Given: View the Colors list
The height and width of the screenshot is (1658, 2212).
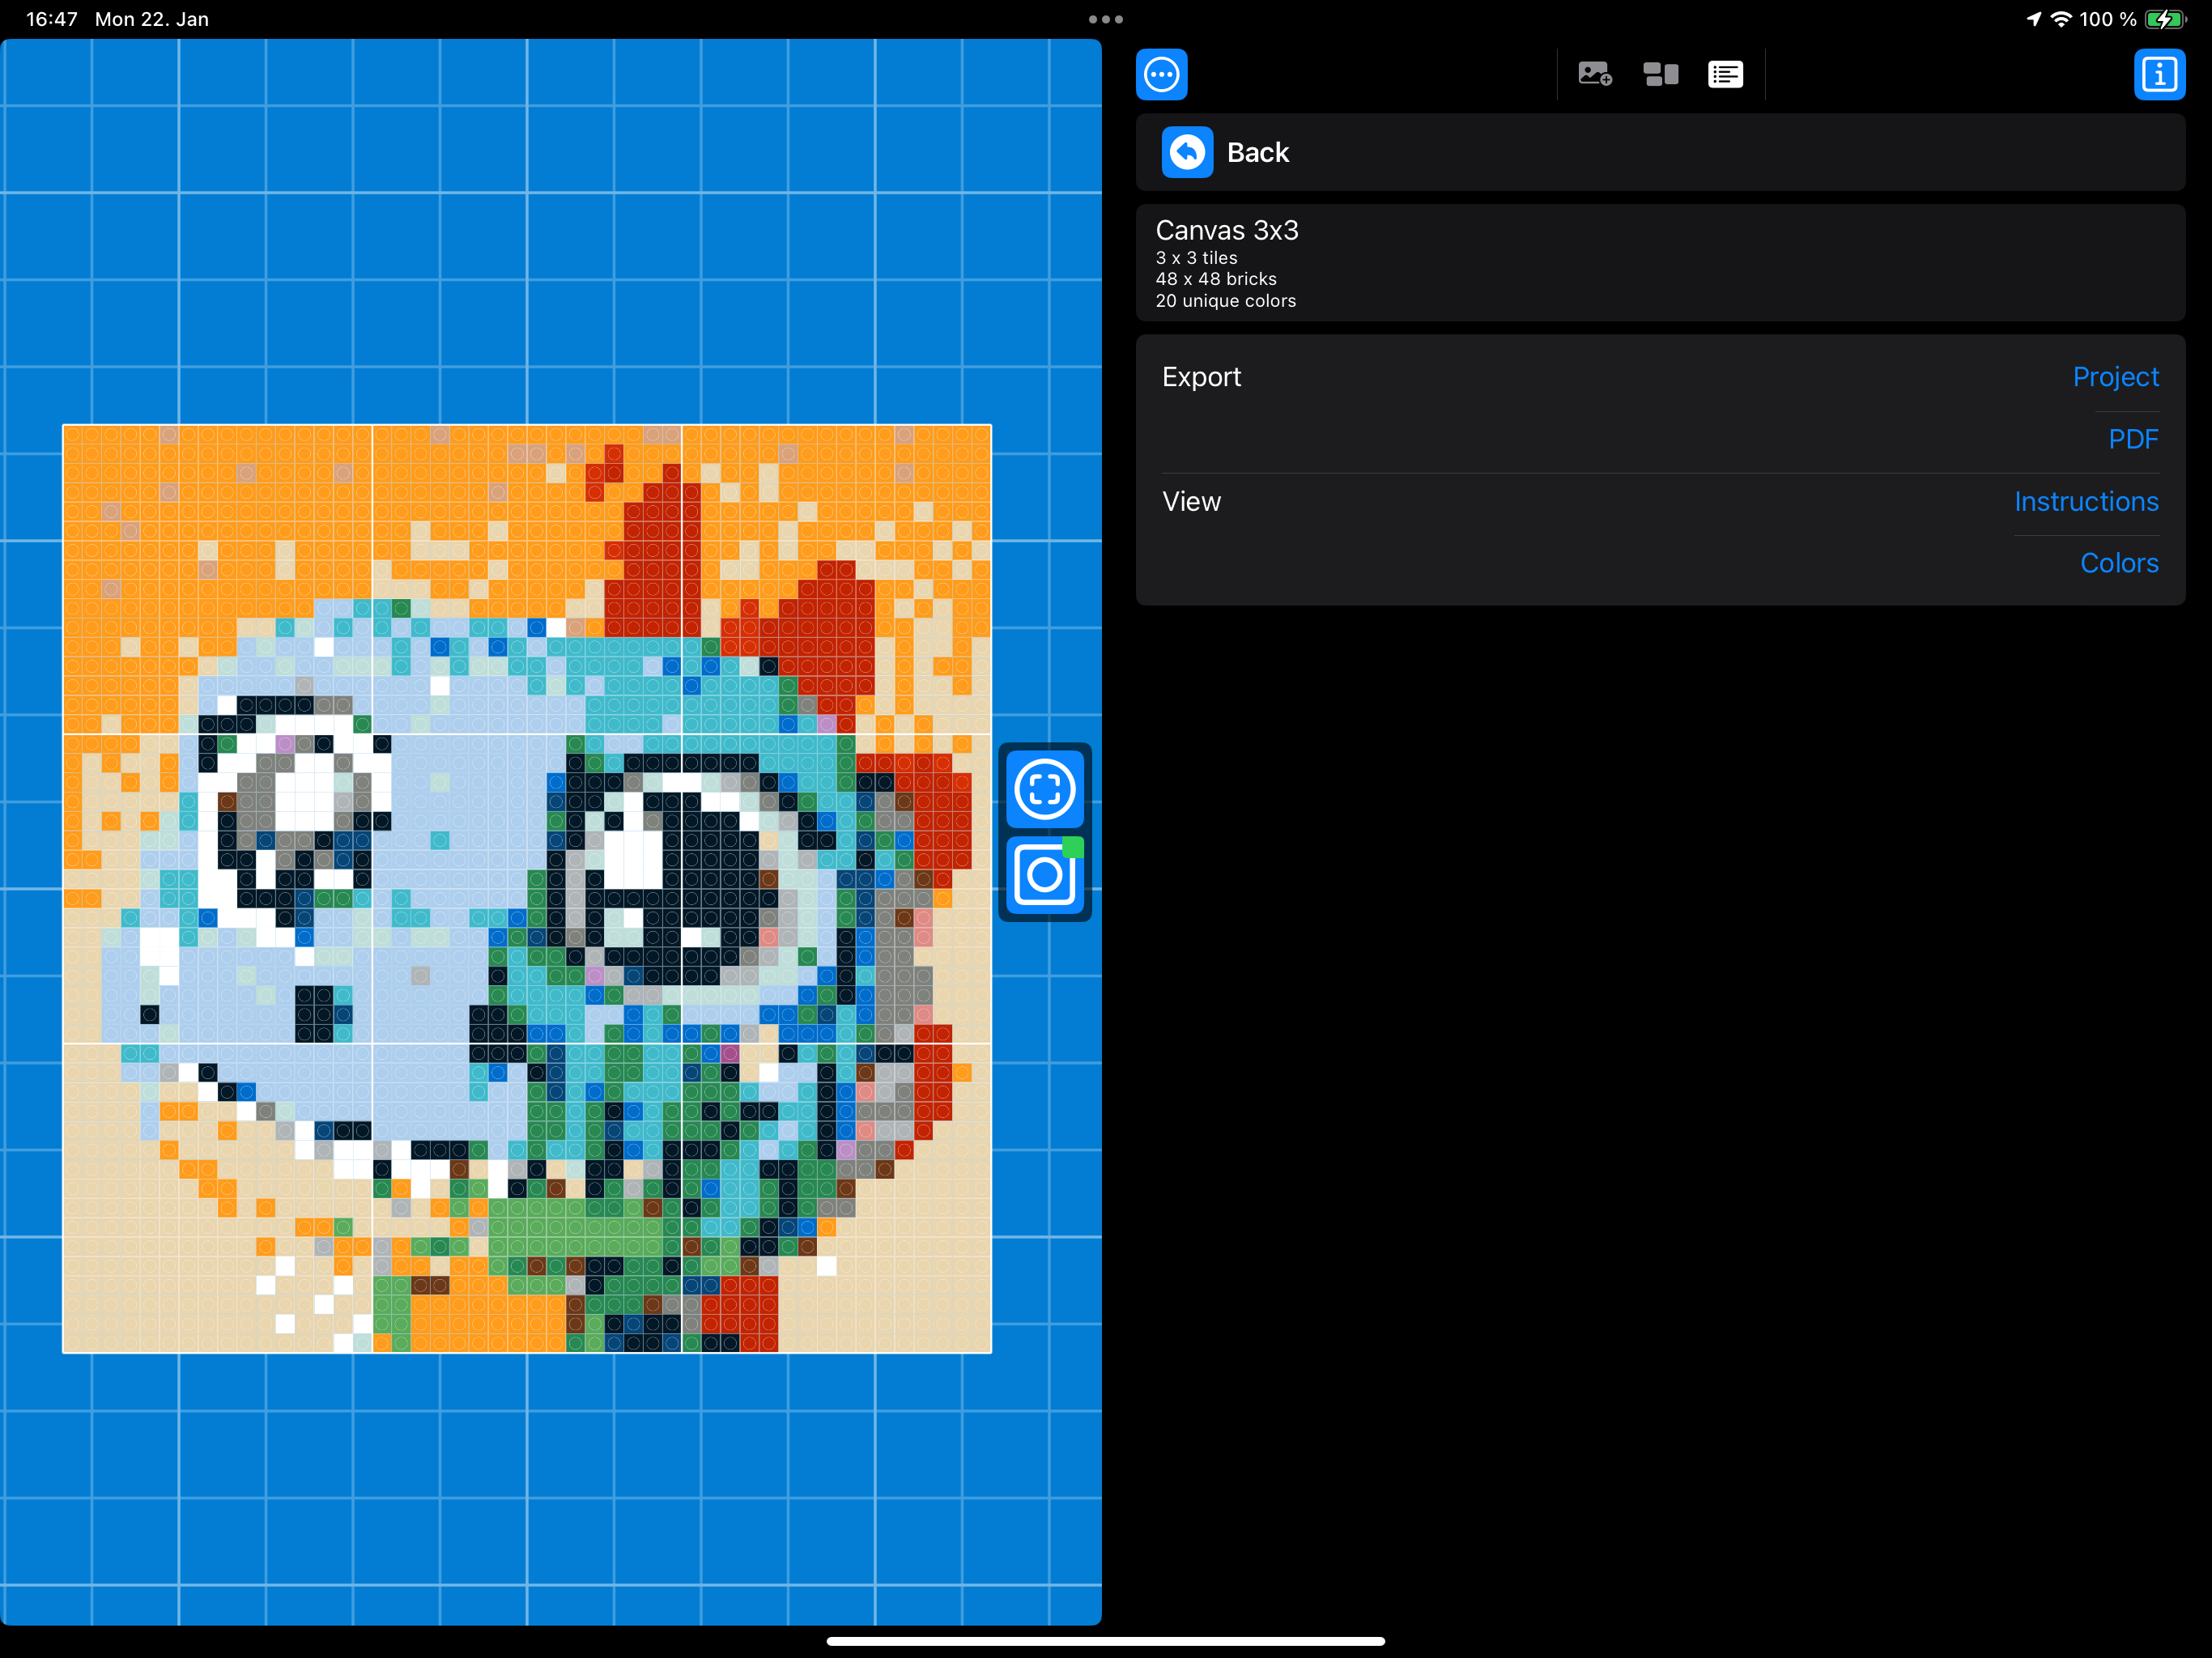Looking at the screenshot, I should [2119, 563].
